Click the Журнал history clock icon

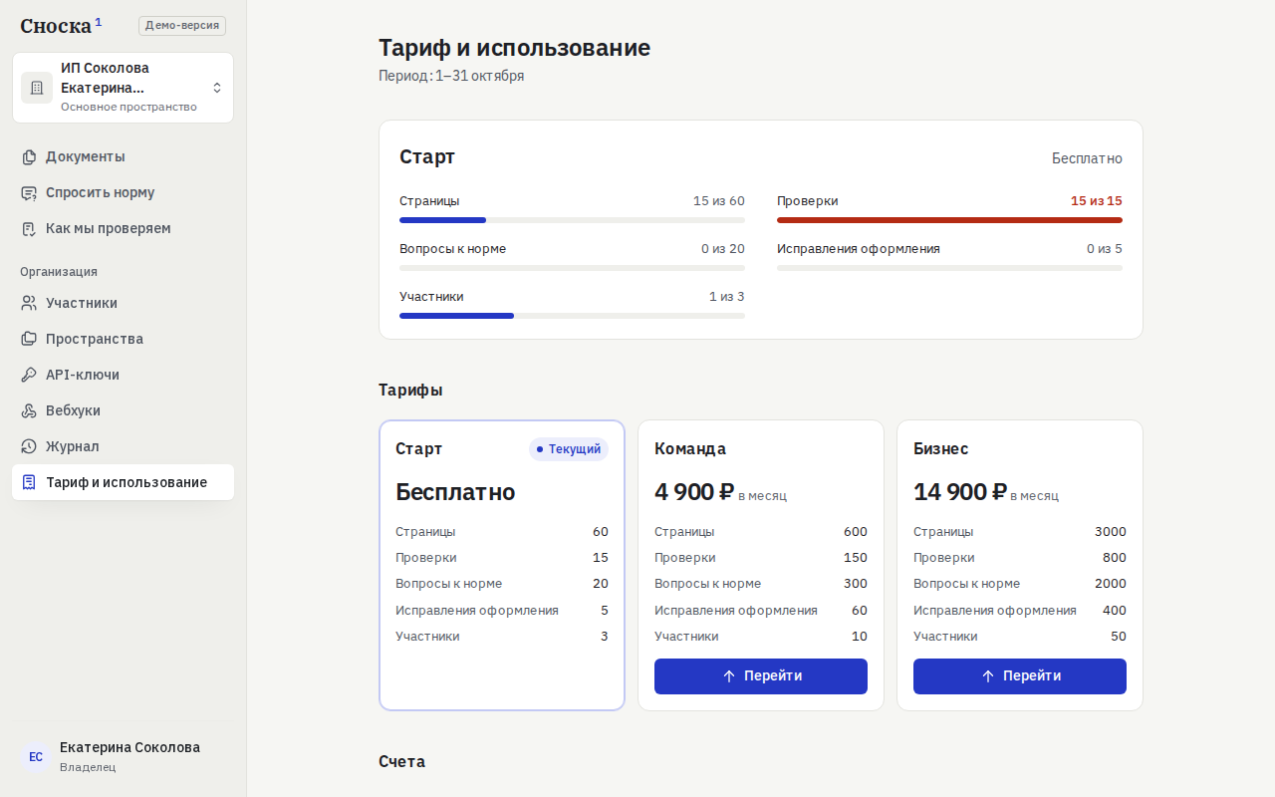coord(29,446)
